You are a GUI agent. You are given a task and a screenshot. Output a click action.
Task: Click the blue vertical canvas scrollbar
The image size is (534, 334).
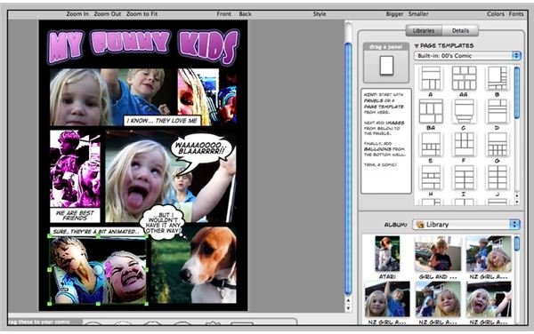[348, 168]
